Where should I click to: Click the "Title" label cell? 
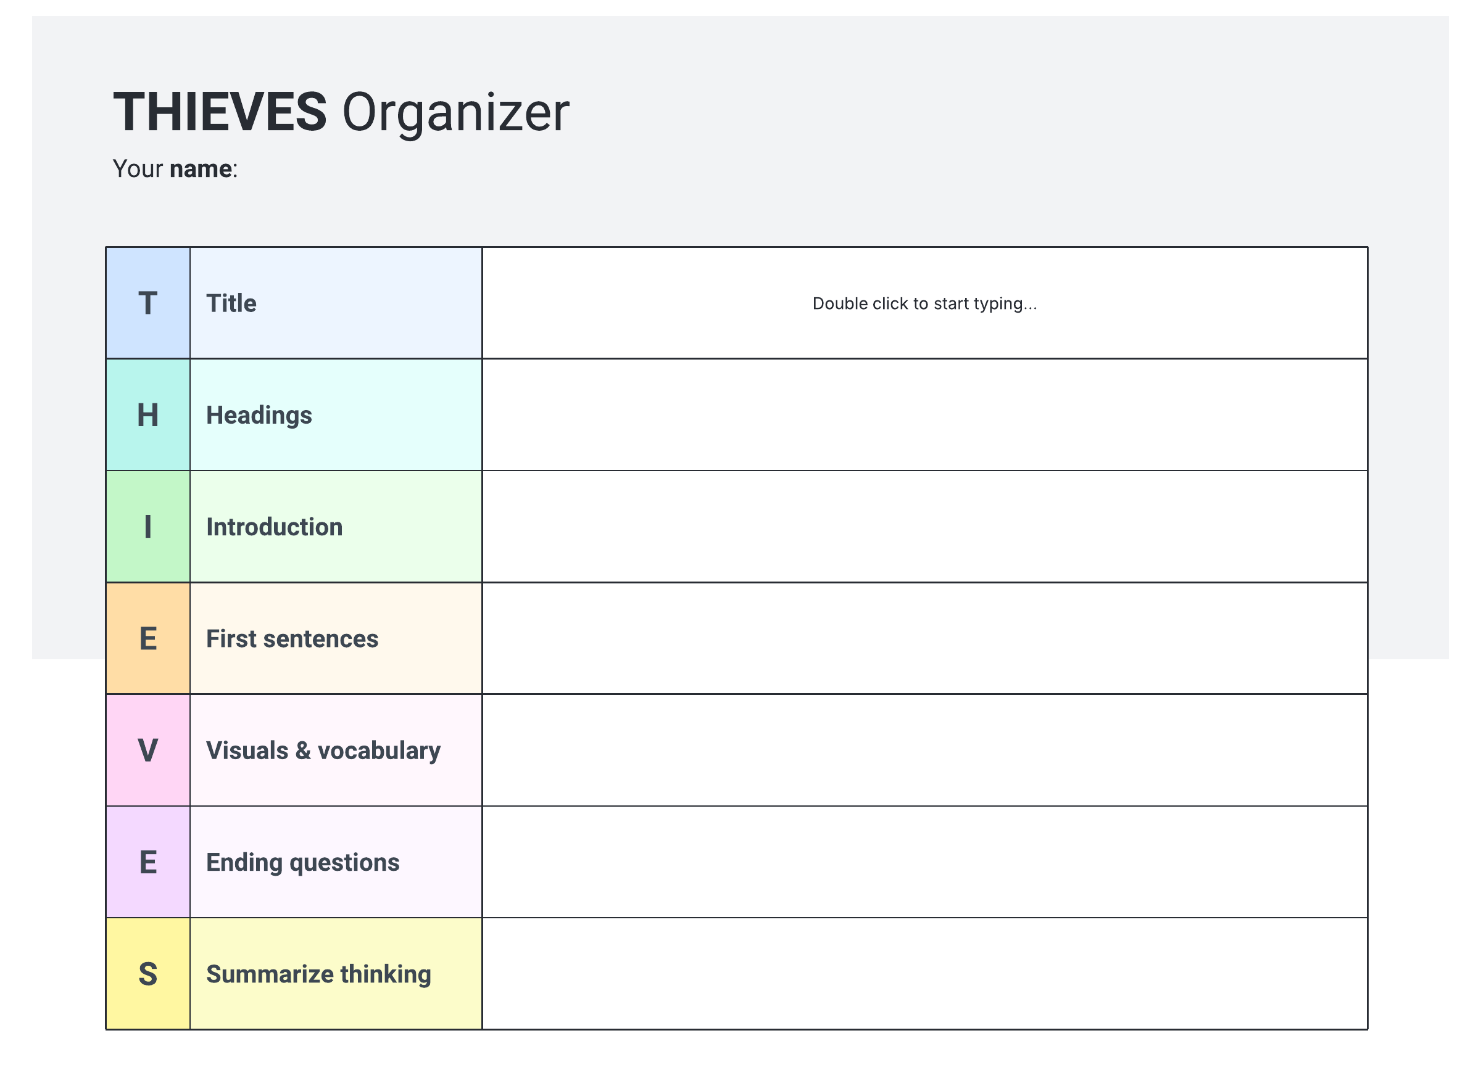(x=336, y=303)
